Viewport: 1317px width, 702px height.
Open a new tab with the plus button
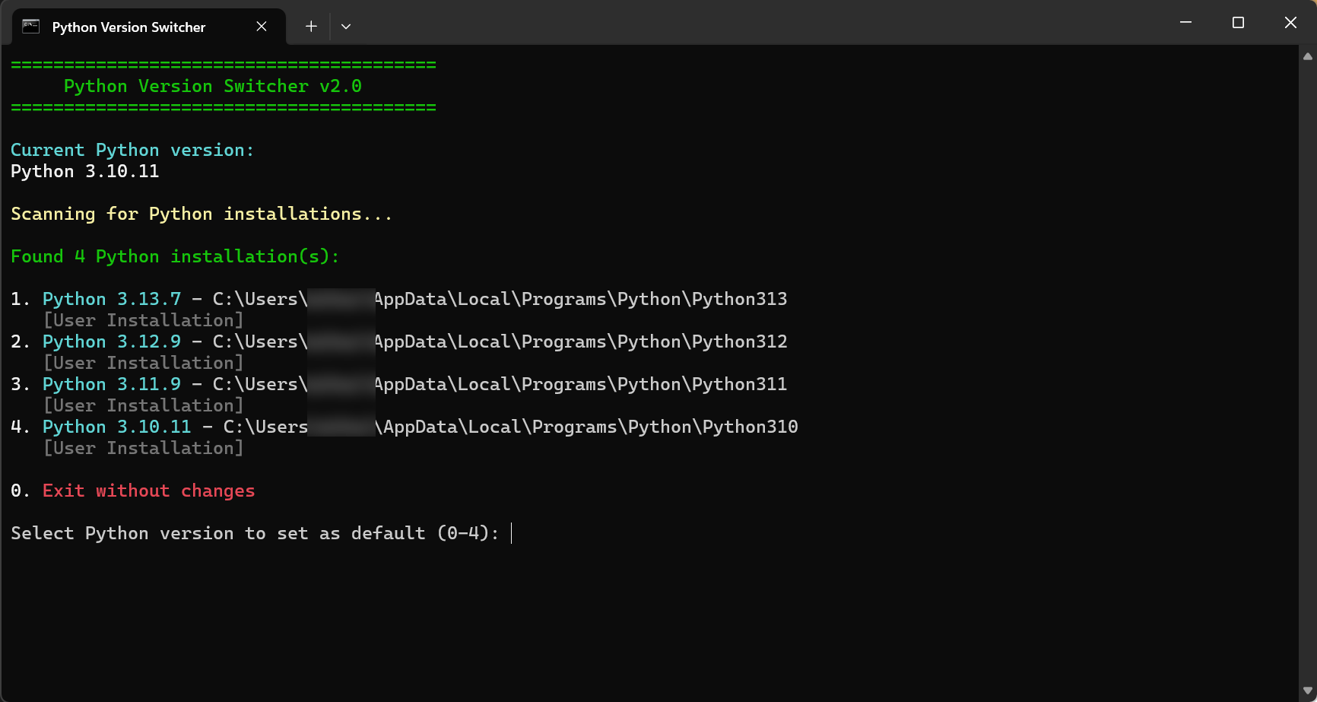click(311, 27)
